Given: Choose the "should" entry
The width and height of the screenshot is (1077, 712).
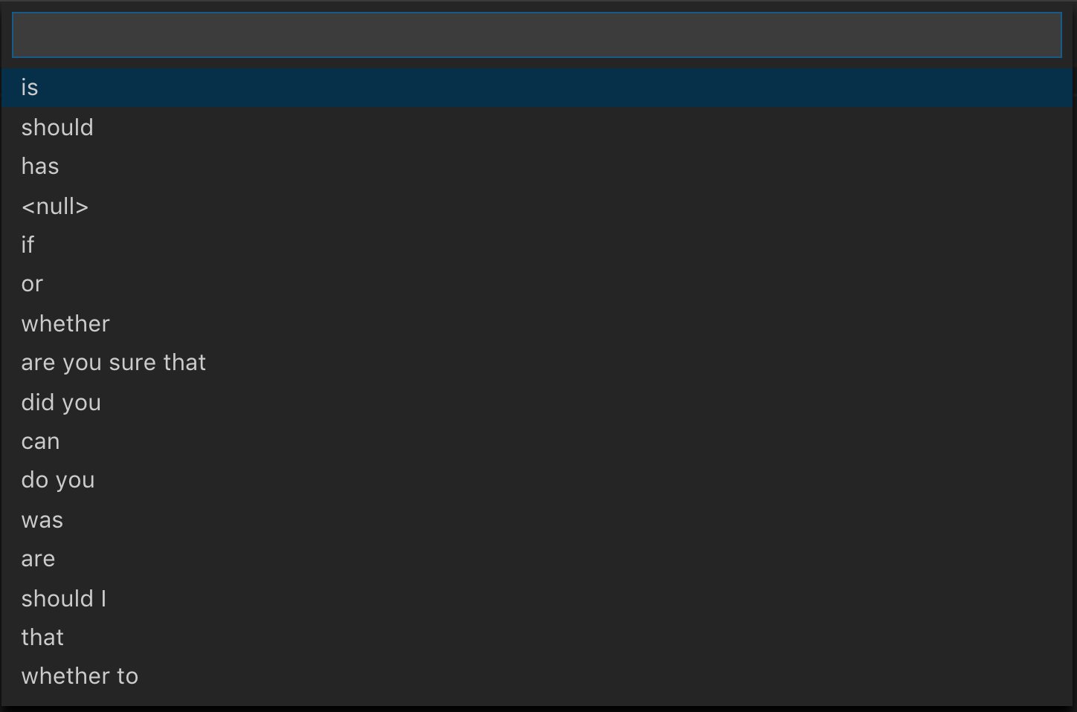Looking at the screenshot, I should (536, 127).
